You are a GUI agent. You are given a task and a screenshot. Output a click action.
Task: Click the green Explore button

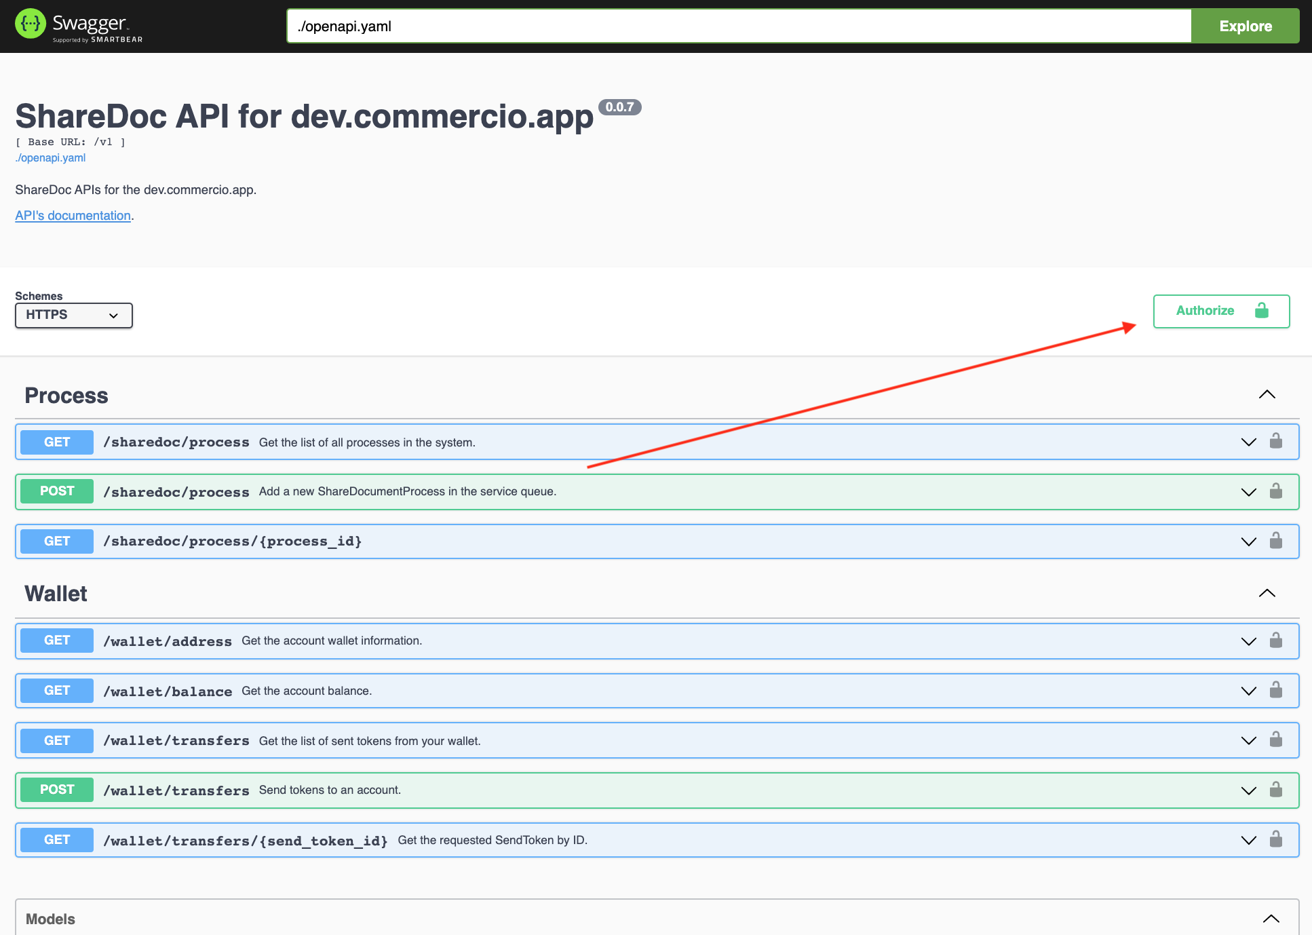pyautogui.click(x=1245, y=26)
